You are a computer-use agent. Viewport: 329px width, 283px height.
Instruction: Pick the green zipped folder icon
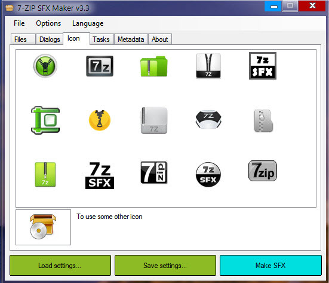click(x=154, y=66)
